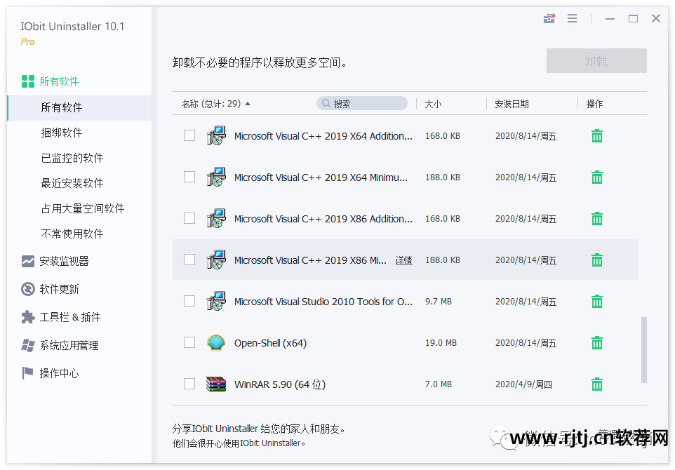Open 捆绑软件 in sidebar
The height and width of the screenshot is (470, 675).
tap(62, 133)
